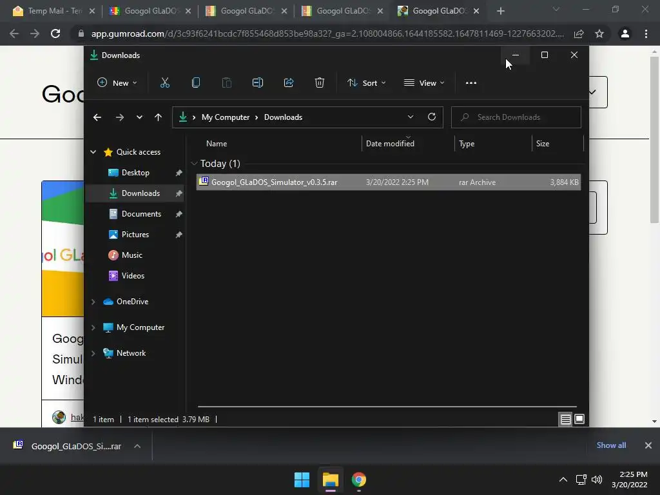The width and height of the screenshot is (660, 495).
Task: Click the Explorer horizontal scrollbar
Action: [x=387, y=407]
